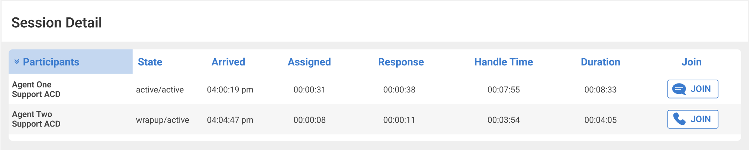Click the chat bubble icon for Agent One

pyautogui.click(x=679, y=89)
